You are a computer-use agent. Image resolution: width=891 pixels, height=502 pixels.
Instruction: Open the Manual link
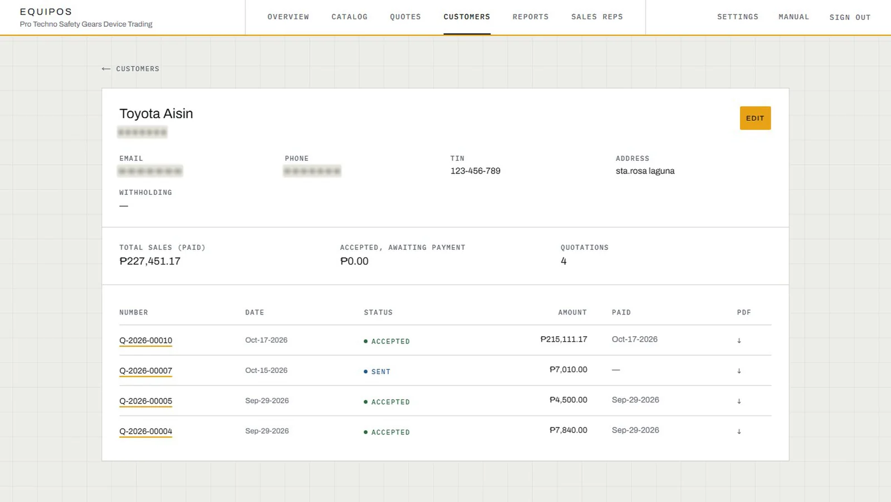(x=794, y=17)
